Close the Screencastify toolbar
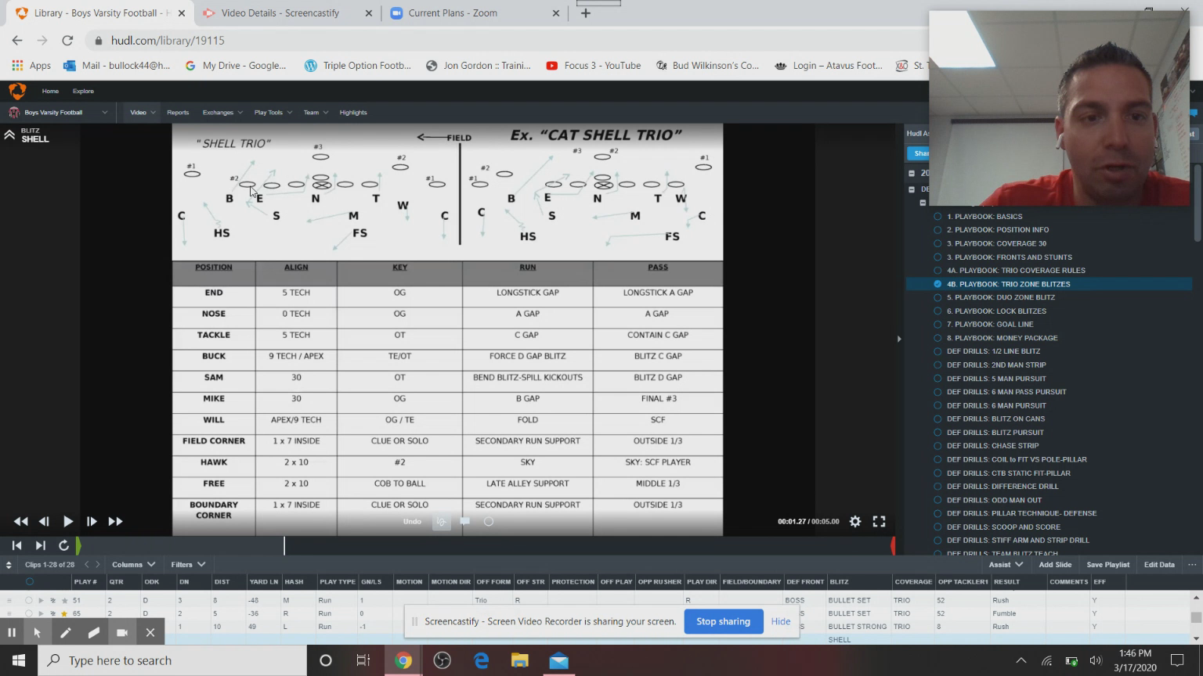The width and height of the screenshot is (1203, 676). pos(150,632)
